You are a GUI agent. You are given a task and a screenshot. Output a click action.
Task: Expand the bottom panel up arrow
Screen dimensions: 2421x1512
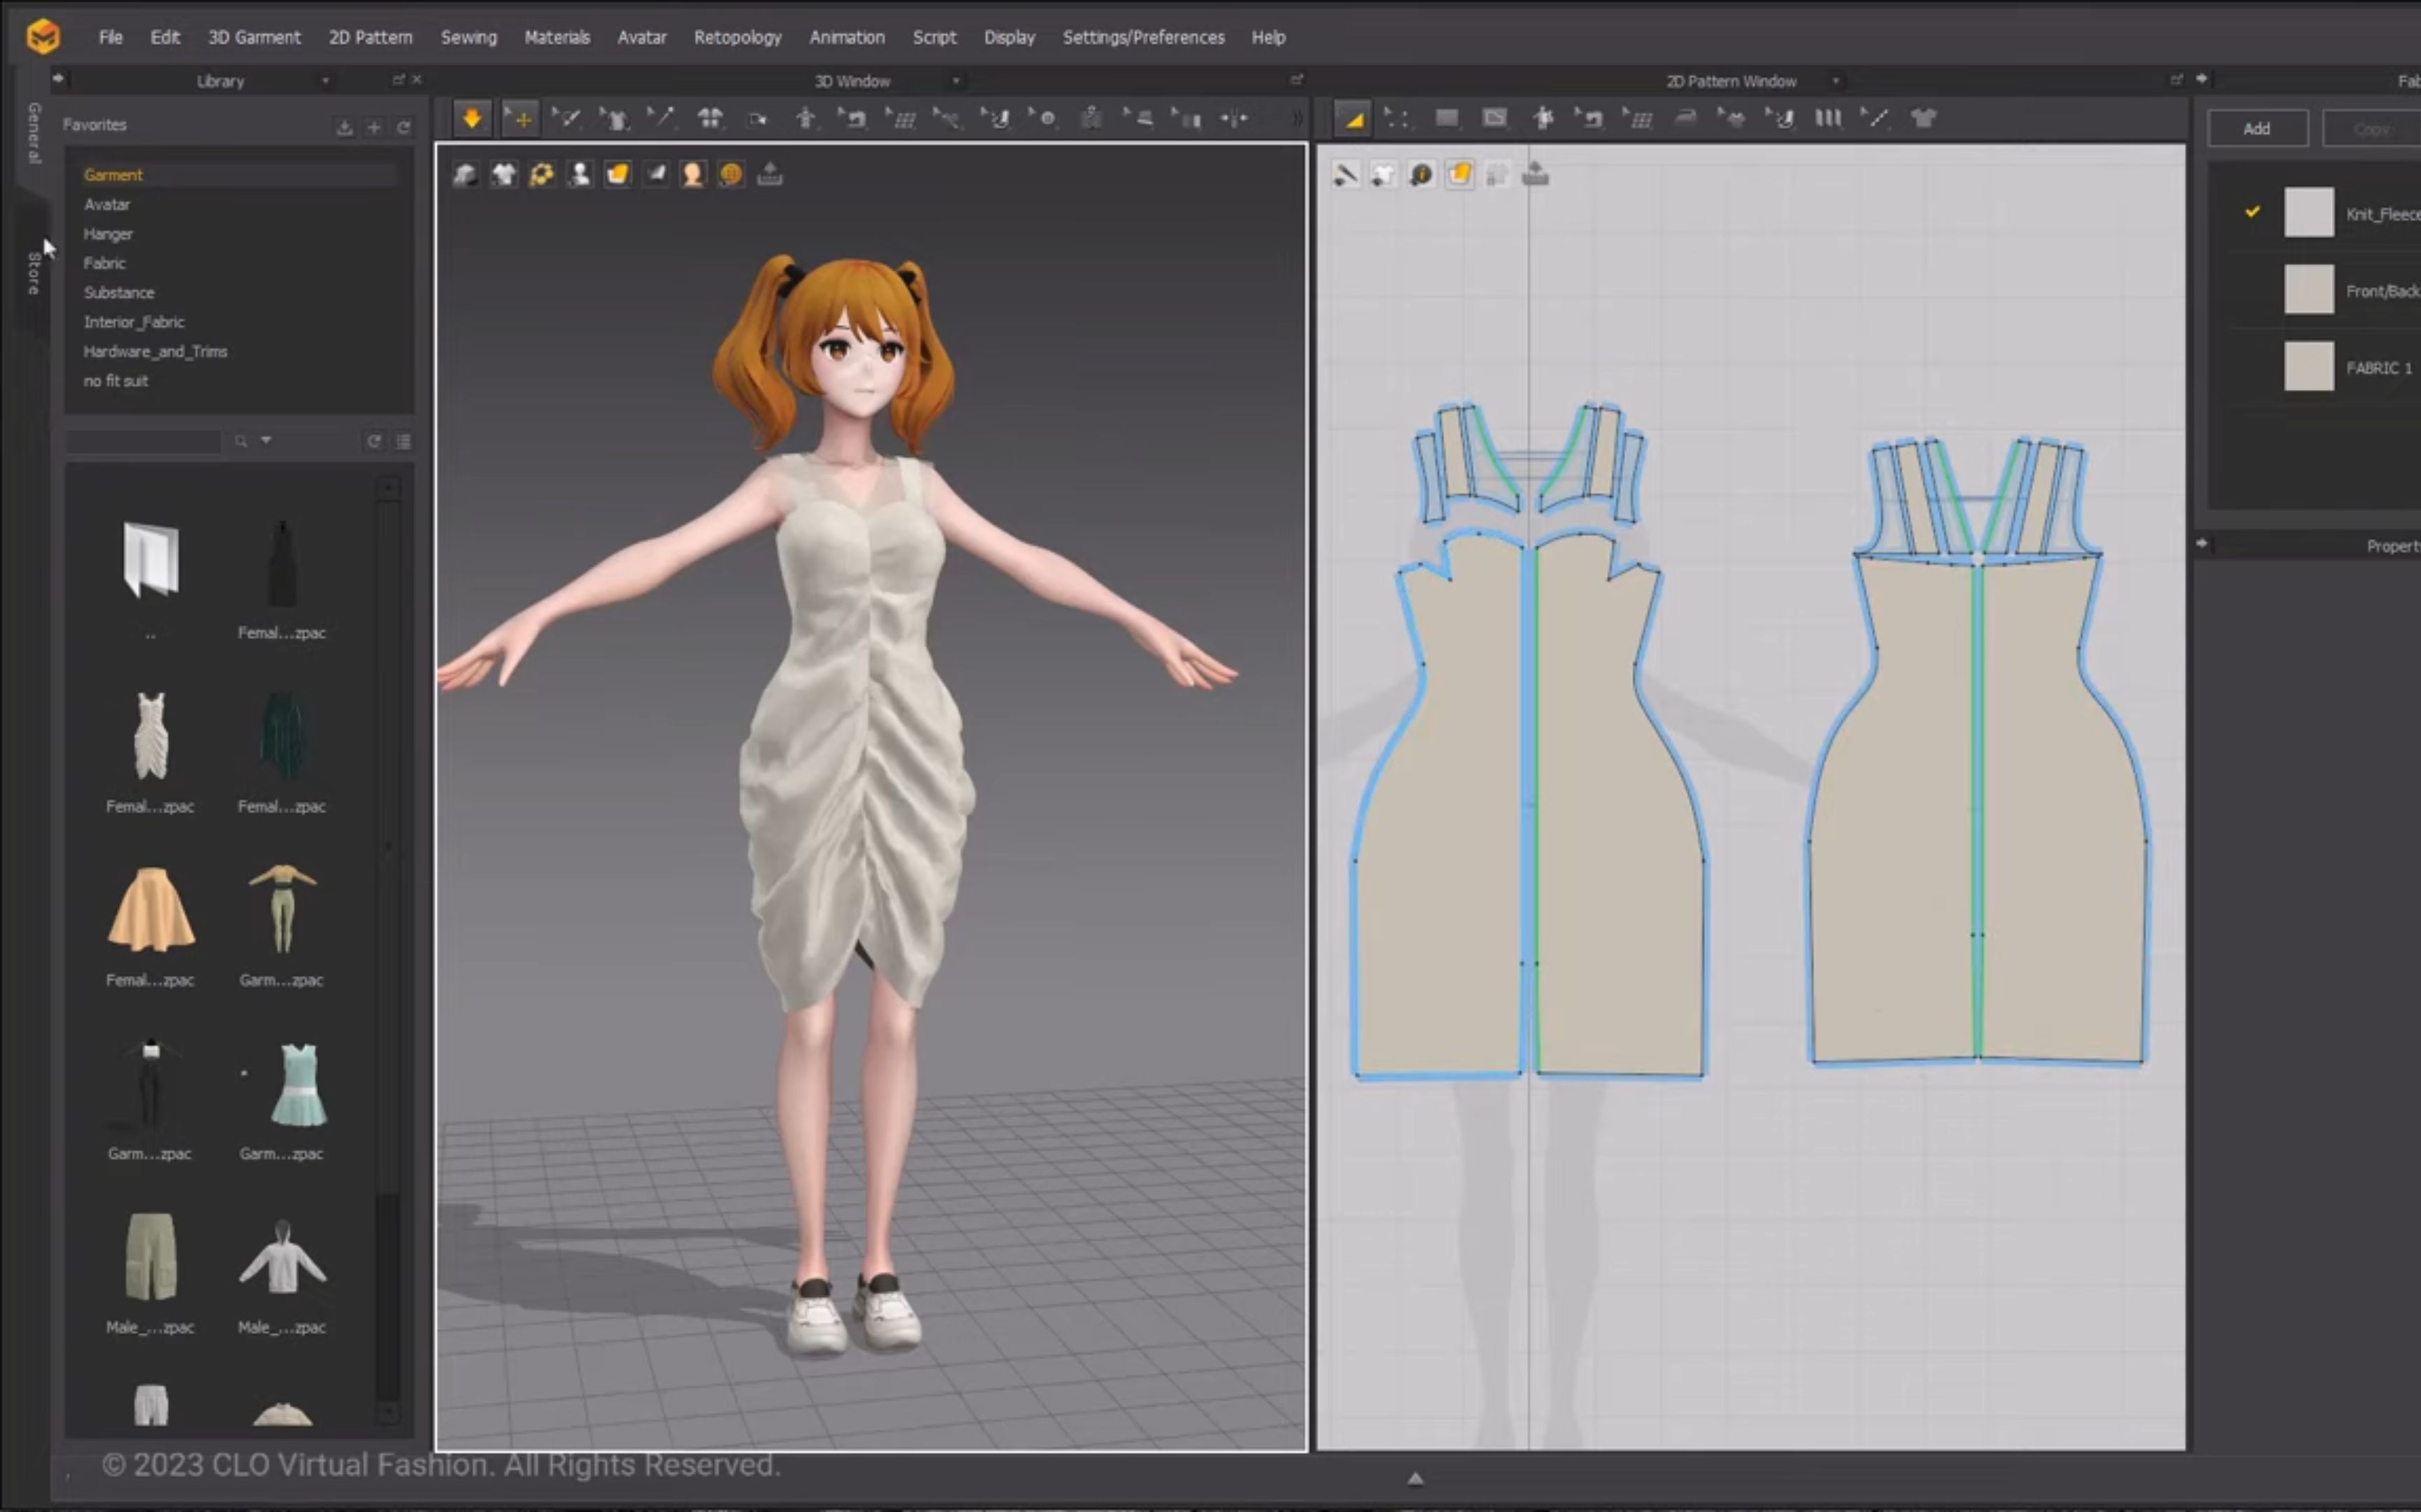(1416, 1478)
